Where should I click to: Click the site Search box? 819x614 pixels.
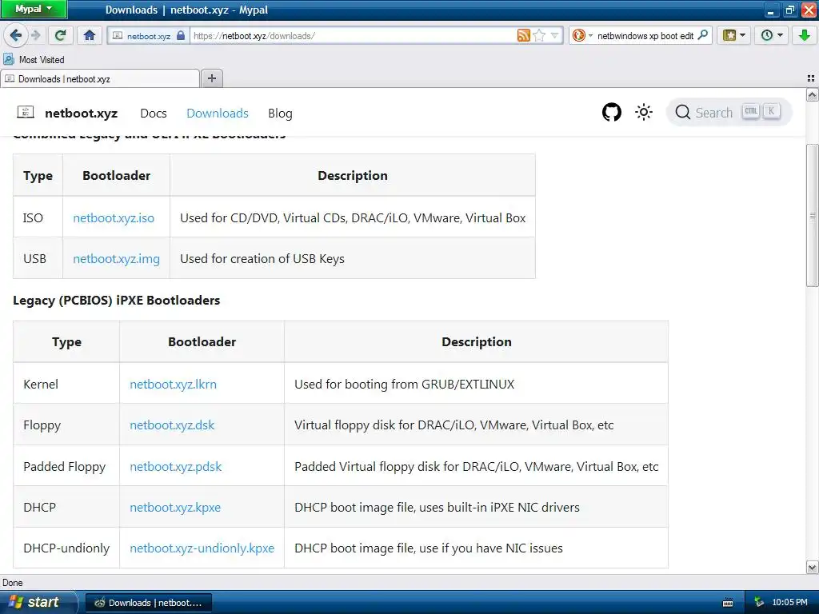(729, 112)
